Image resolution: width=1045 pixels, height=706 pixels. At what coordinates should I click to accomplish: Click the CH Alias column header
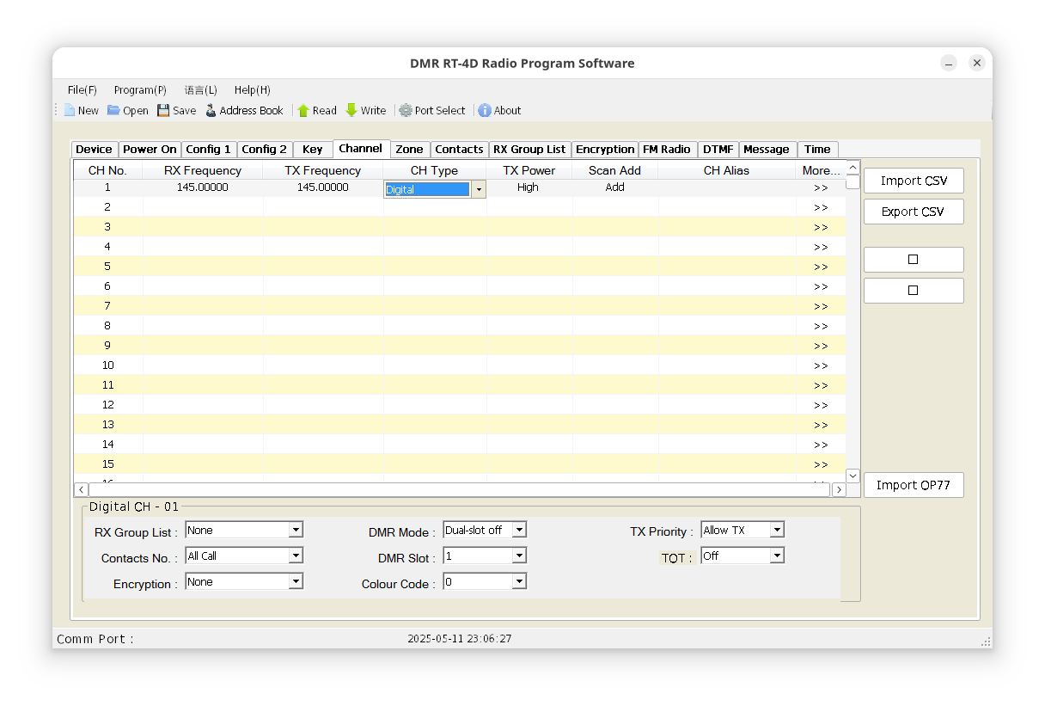tap(726, 170)
